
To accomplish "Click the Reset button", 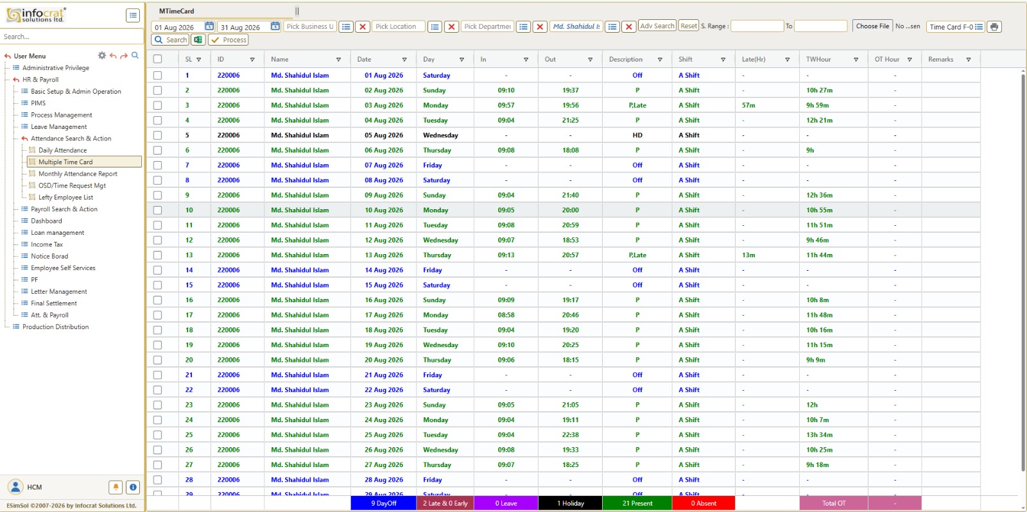I will pos(689,26).
